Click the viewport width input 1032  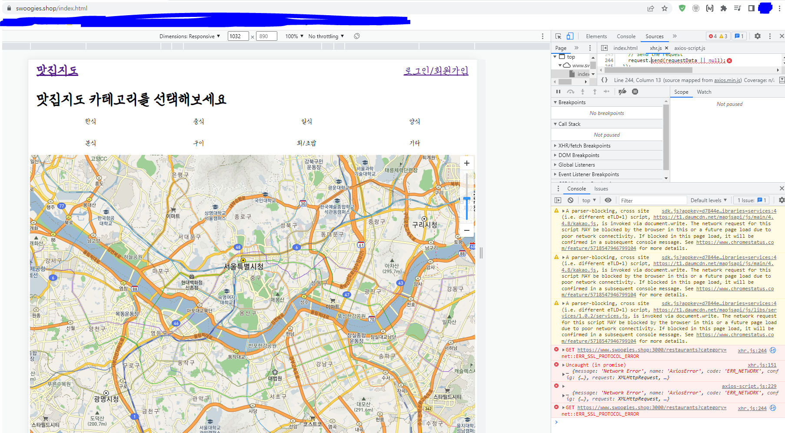coord(238,36)
